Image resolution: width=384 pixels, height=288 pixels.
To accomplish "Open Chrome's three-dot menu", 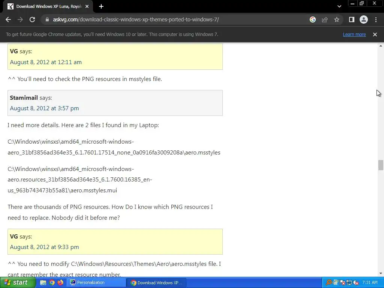I will pos(376,19).
